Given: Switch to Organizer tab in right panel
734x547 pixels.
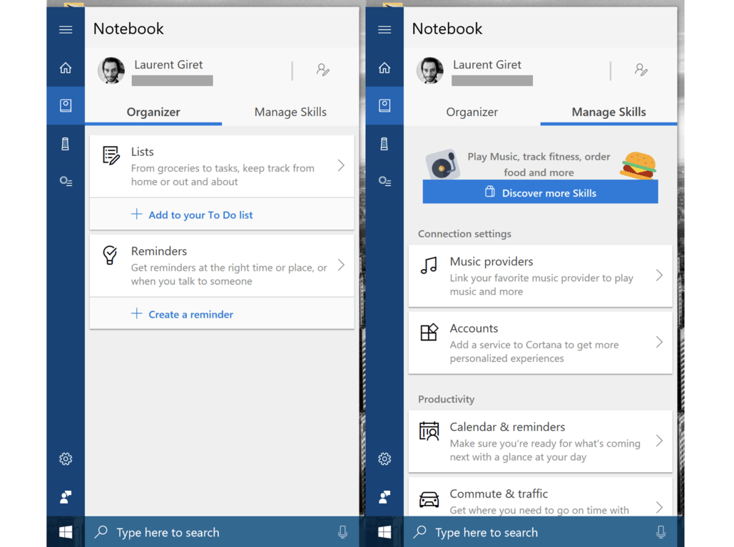Looking at the screenshot, I should (x=472, y=113).
